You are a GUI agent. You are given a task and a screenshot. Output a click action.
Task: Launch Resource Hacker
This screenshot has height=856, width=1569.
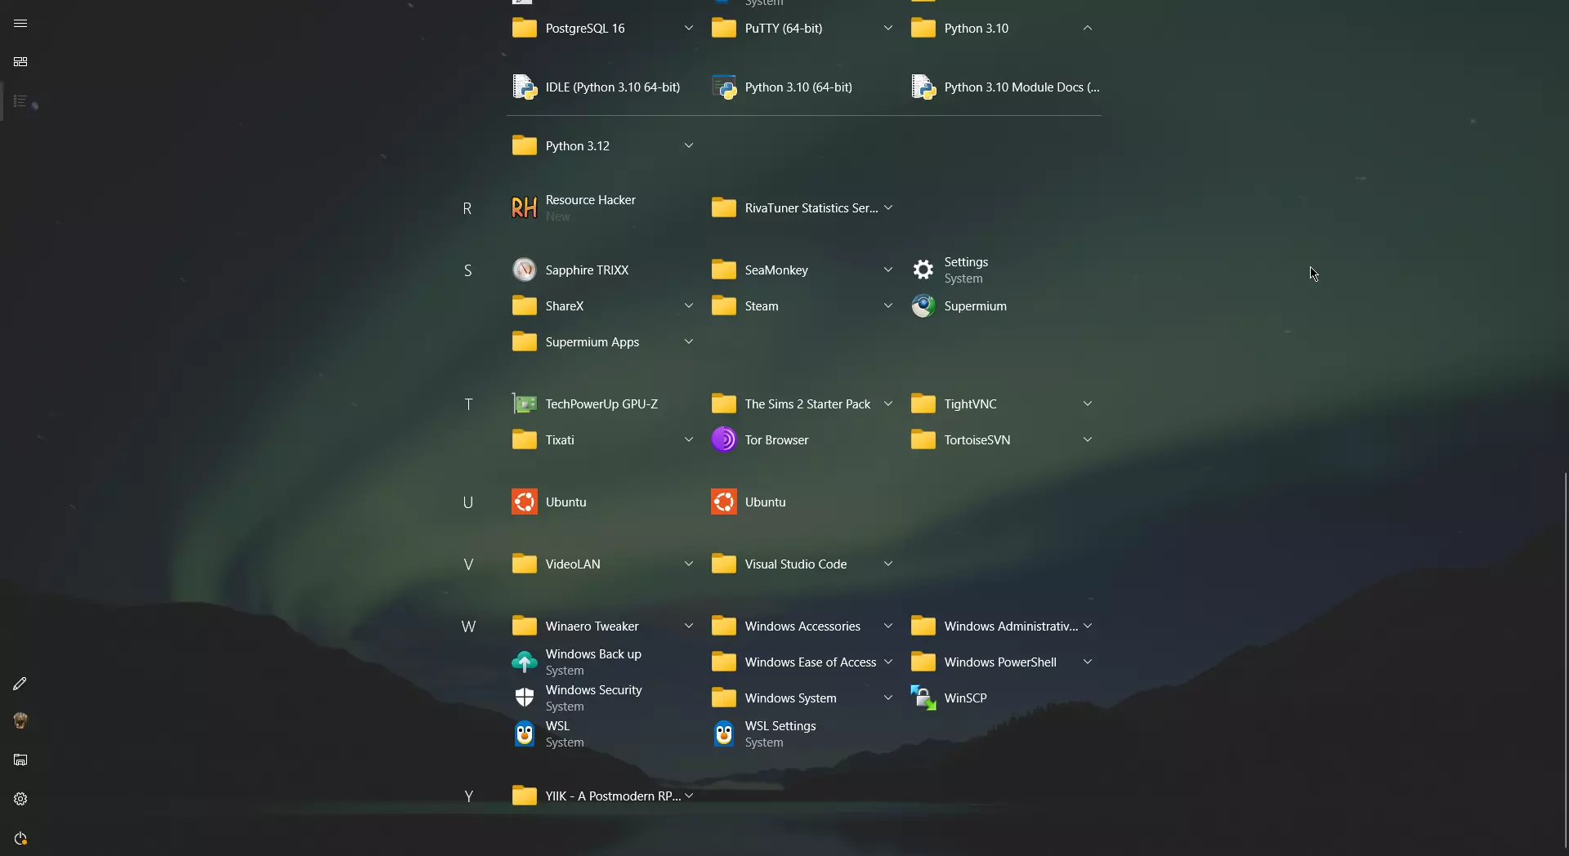click(x=603, y=207)
